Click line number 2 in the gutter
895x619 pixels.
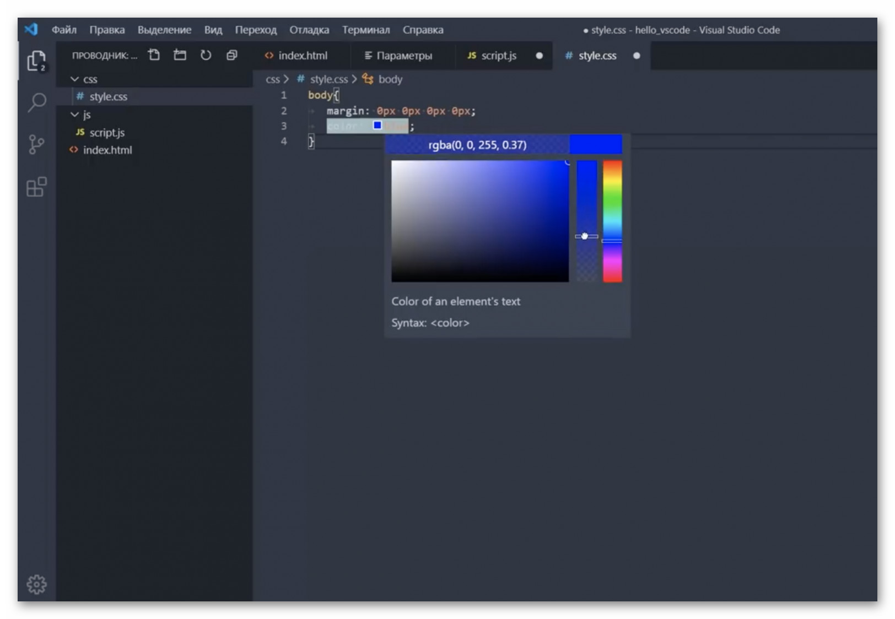(x=284, y=111)
